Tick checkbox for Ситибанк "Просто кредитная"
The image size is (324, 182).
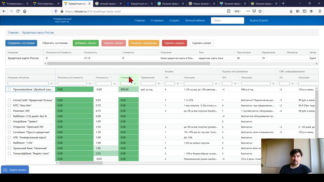9,132
